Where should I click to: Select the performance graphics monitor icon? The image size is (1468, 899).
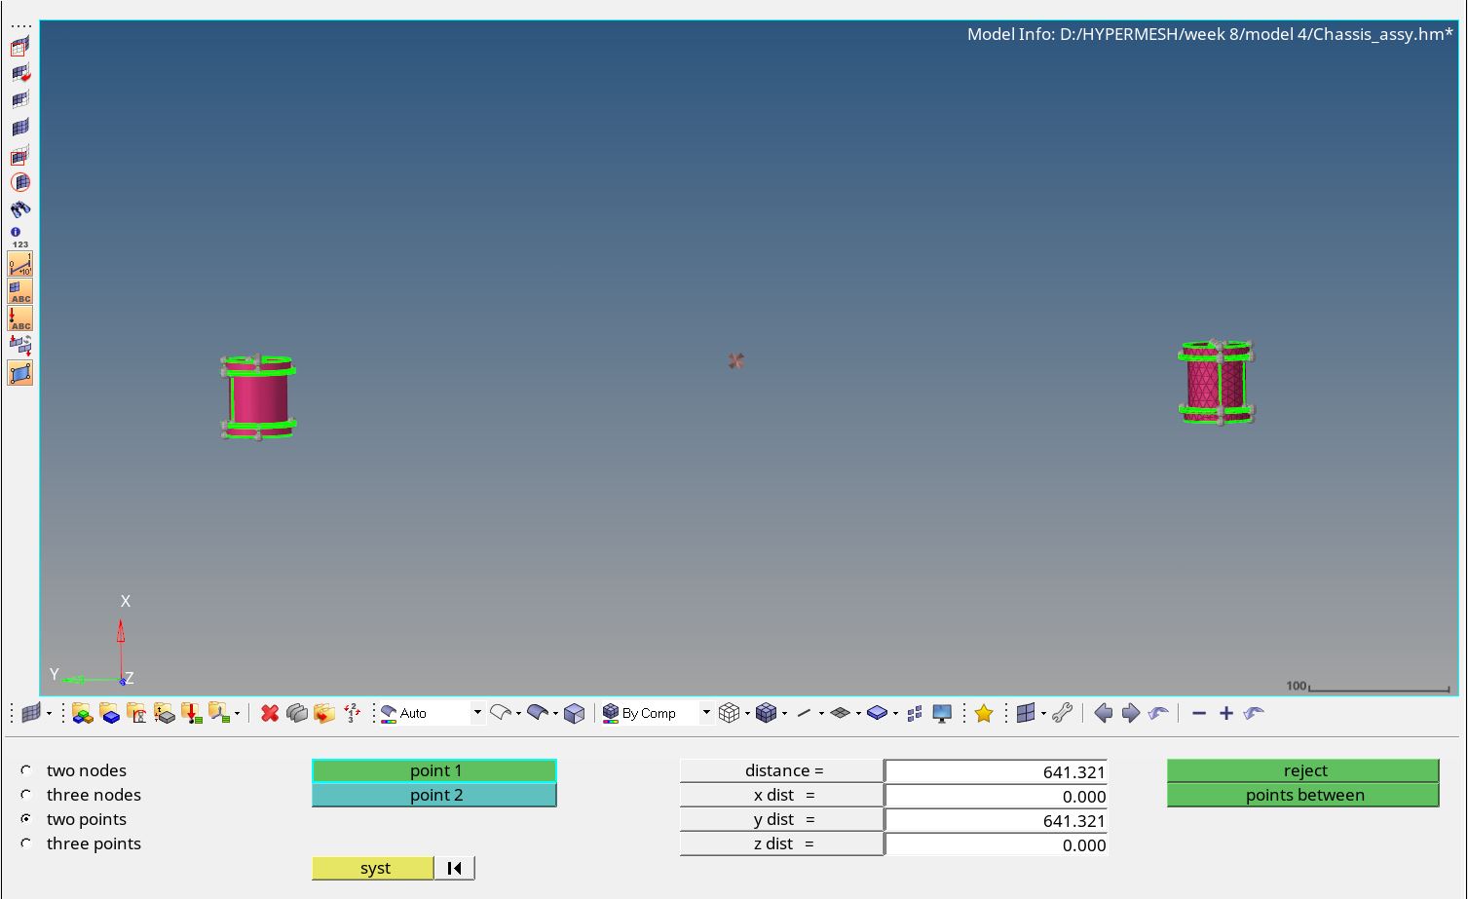tap(941, 713)
